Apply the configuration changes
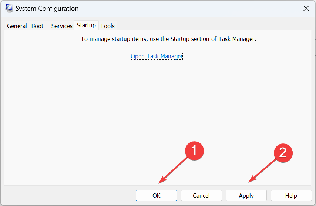The image size is (316, 206). (x=246, y=196)
